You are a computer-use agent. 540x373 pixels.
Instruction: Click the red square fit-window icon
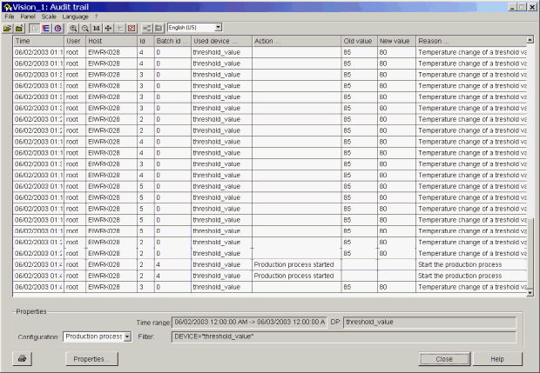(132, 28)
